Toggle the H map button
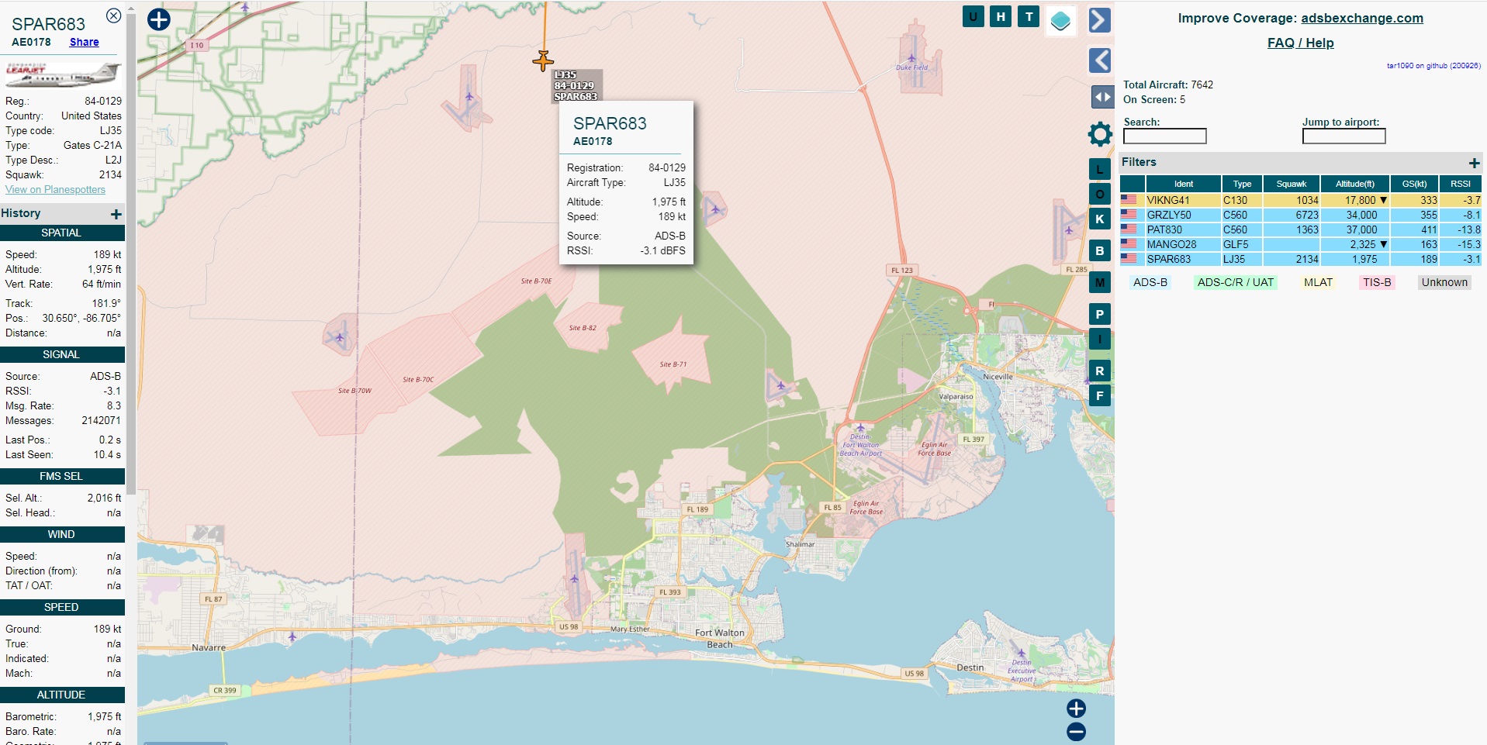The width and height of the screenshot is (1487, 745). click(1001, 16)
